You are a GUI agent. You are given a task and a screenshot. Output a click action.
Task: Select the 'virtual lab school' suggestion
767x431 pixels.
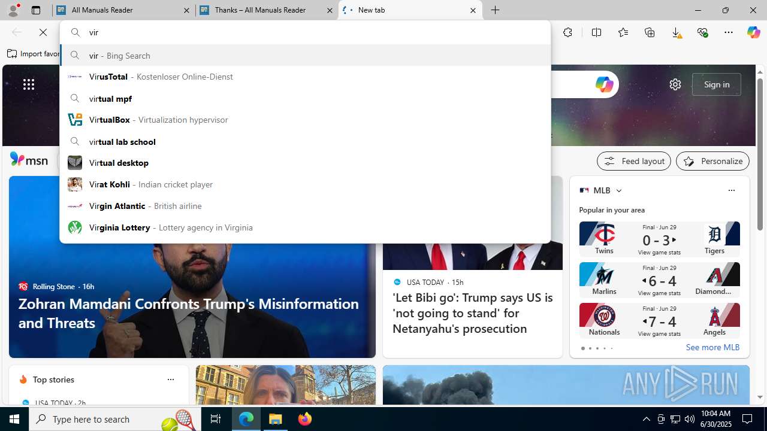[305, 141]
